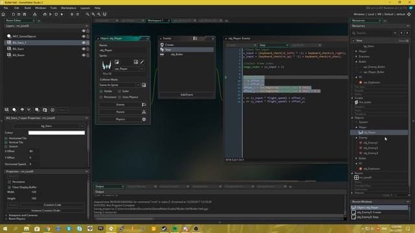Expand Room Physics section

click(6, 219)
